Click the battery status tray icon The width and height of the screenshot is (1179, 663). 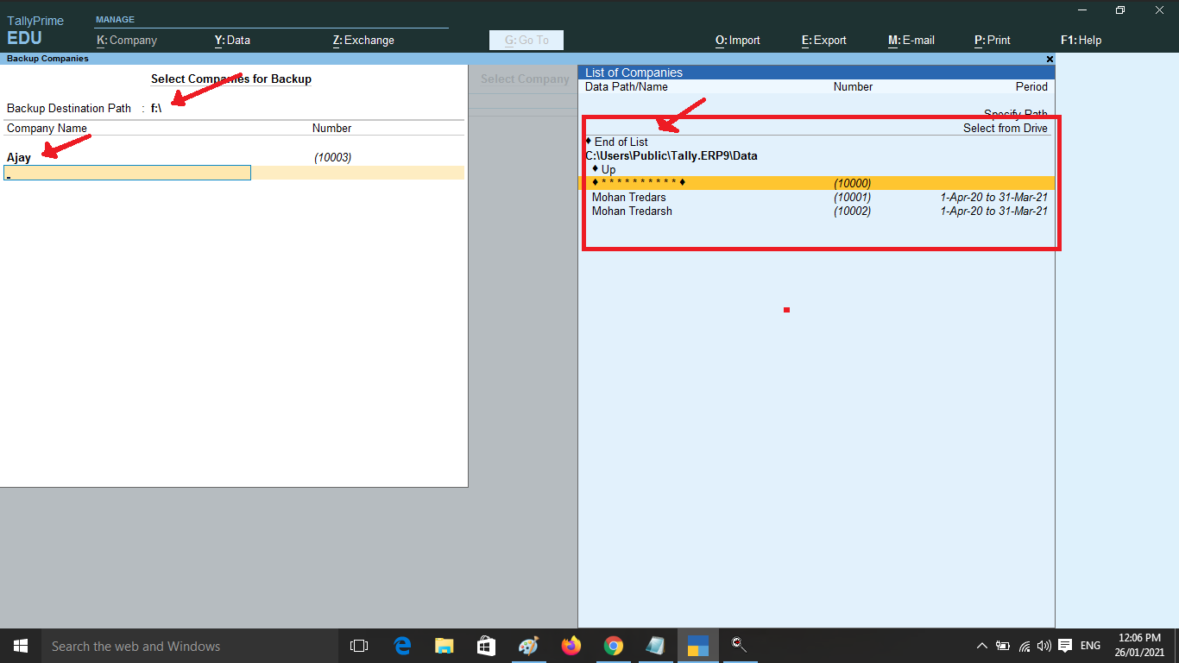[1003, 646]
